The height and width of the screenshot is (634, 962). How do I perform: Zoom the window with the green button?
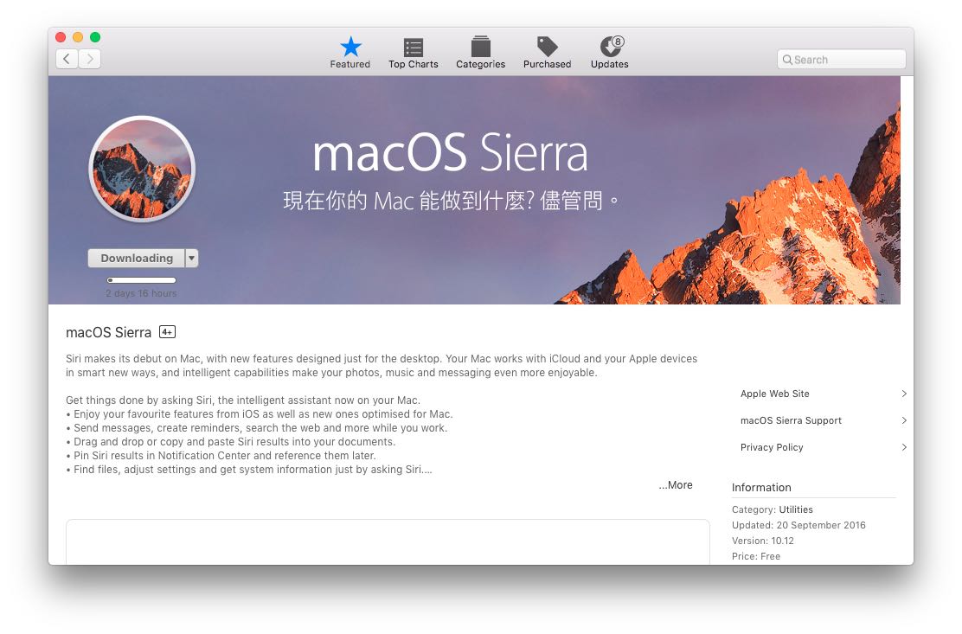pos(95,37)
